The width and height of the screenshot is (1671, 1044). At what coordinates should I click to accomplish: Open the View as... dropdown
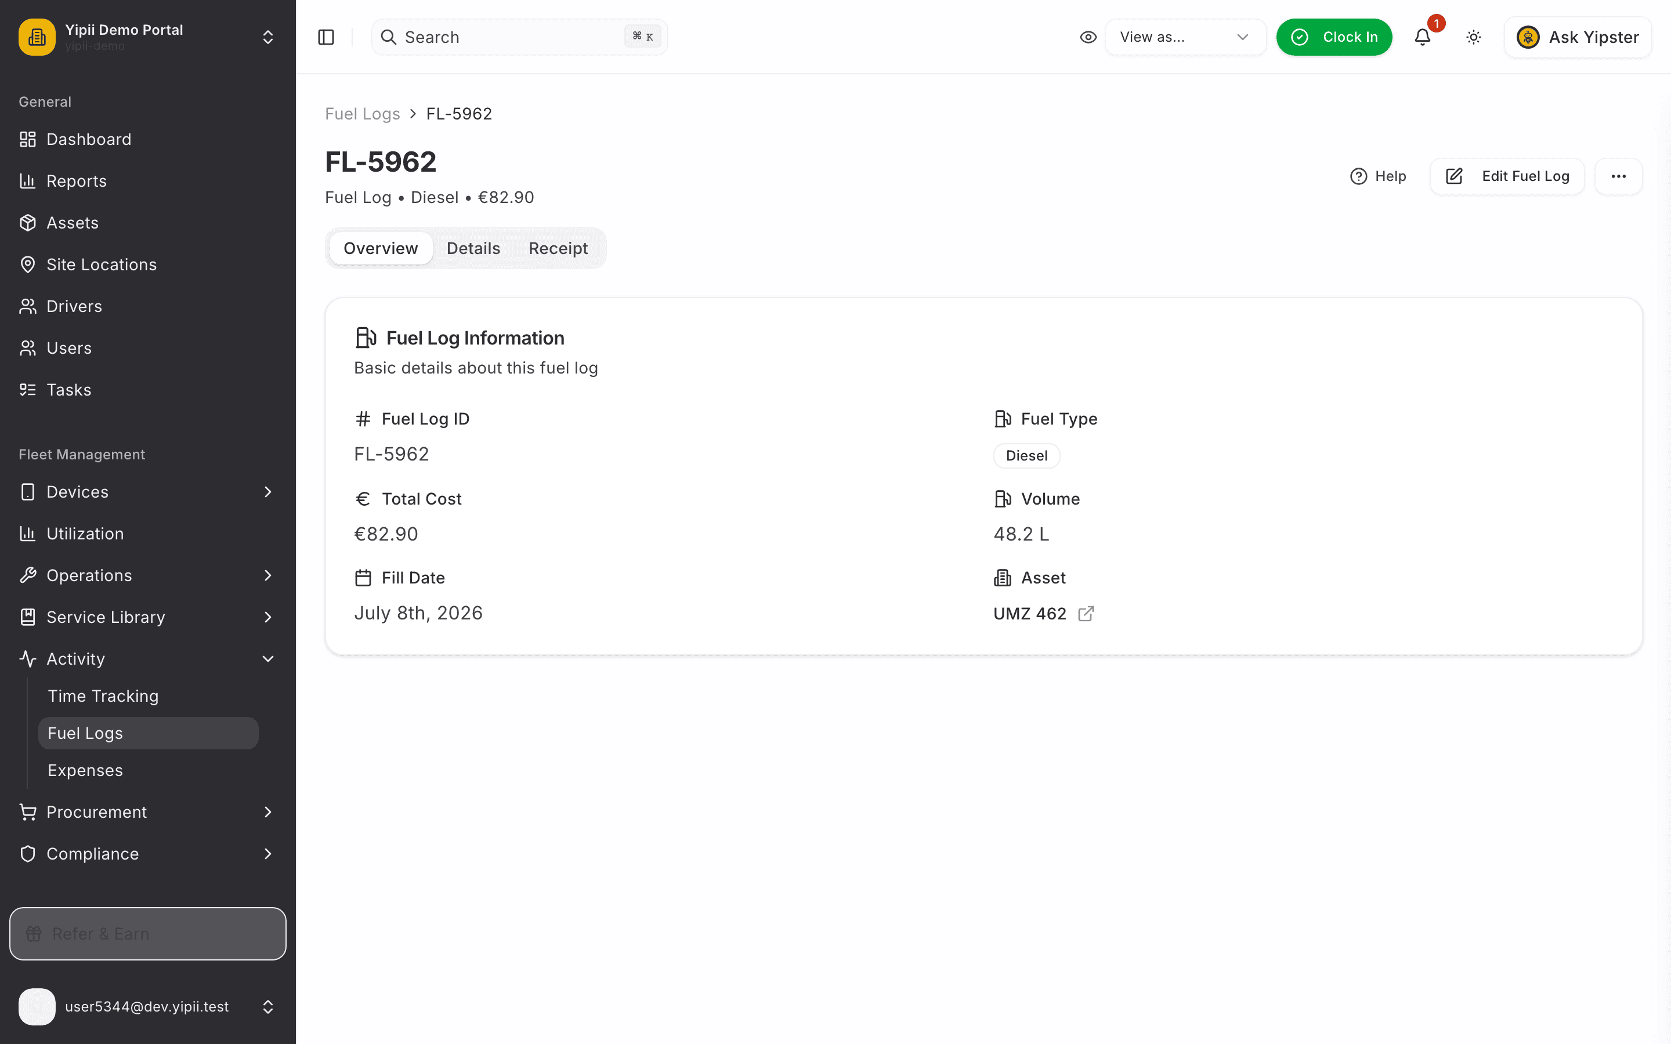1185,37
